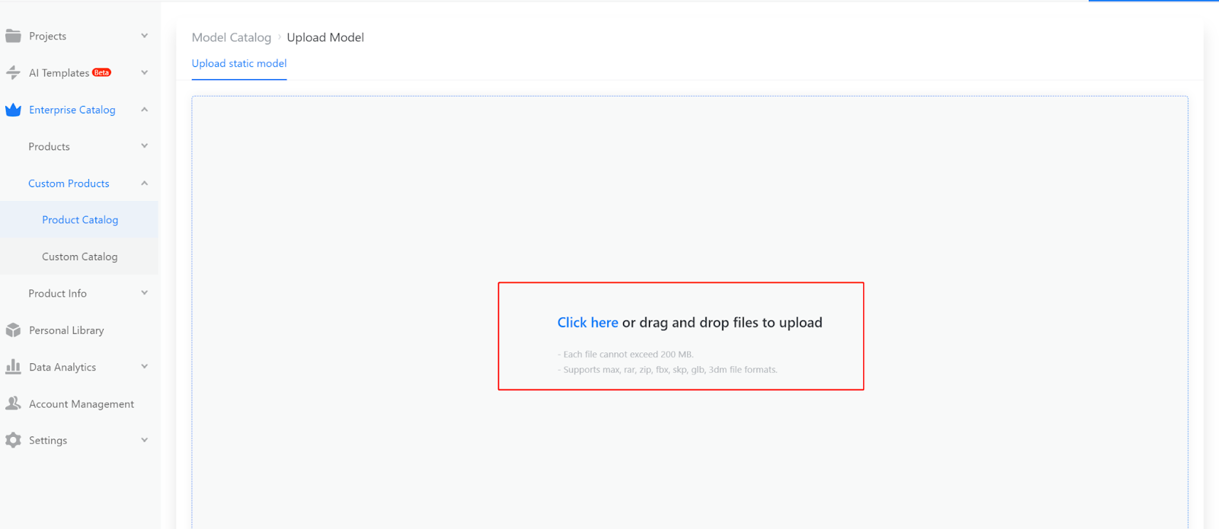This screenshot has width=1219, height=529.
Task: Click the red Beta badge
Action: pyautogui.click(x=101, y=72)
